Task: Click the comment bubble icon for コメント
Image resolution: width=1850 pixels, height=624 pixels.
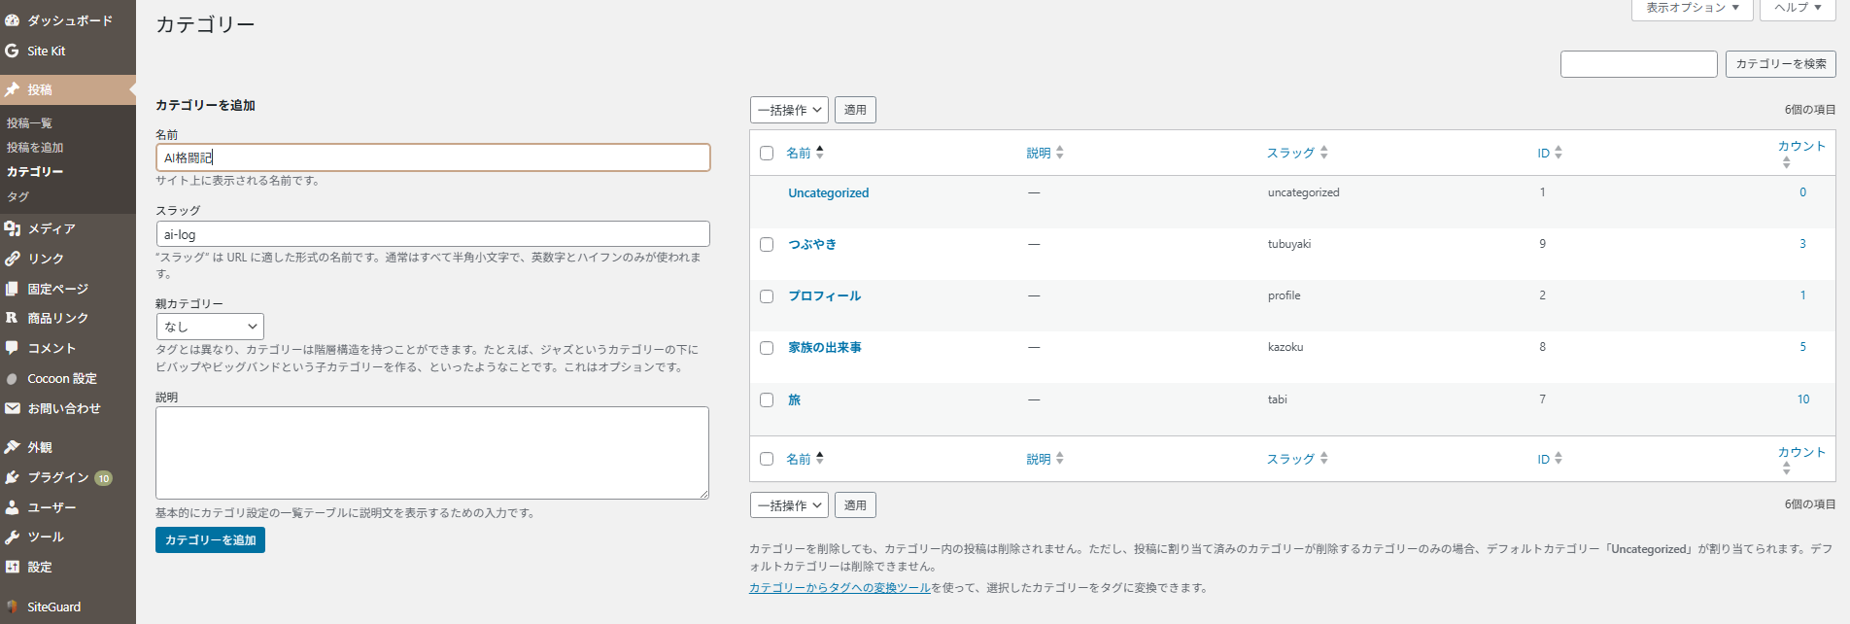Action: click(x=13, y=348)
